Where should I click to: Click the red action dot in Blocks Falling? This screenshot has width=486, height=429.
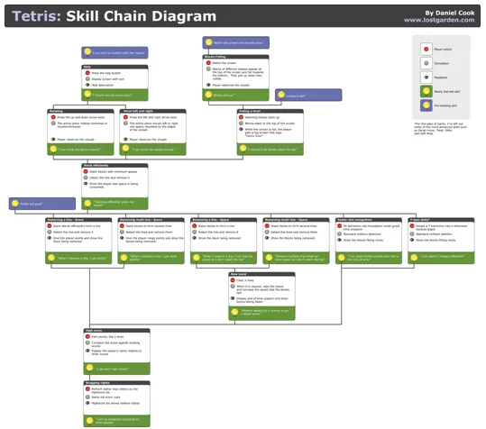point(208,63)
